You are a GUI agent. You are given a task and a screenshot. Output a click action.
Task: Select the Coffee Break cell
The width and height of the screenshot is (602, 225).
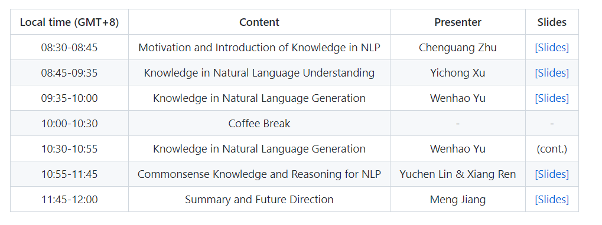pos(259,124)
